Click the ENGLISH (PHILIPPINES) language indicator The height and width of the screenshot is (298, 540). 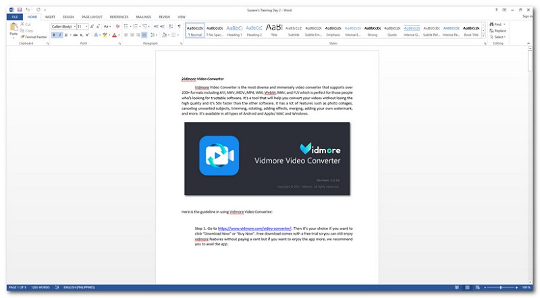pyautogui.click(x=79, y=287)
